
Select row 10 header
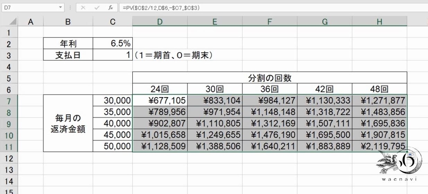click(9, 135)
